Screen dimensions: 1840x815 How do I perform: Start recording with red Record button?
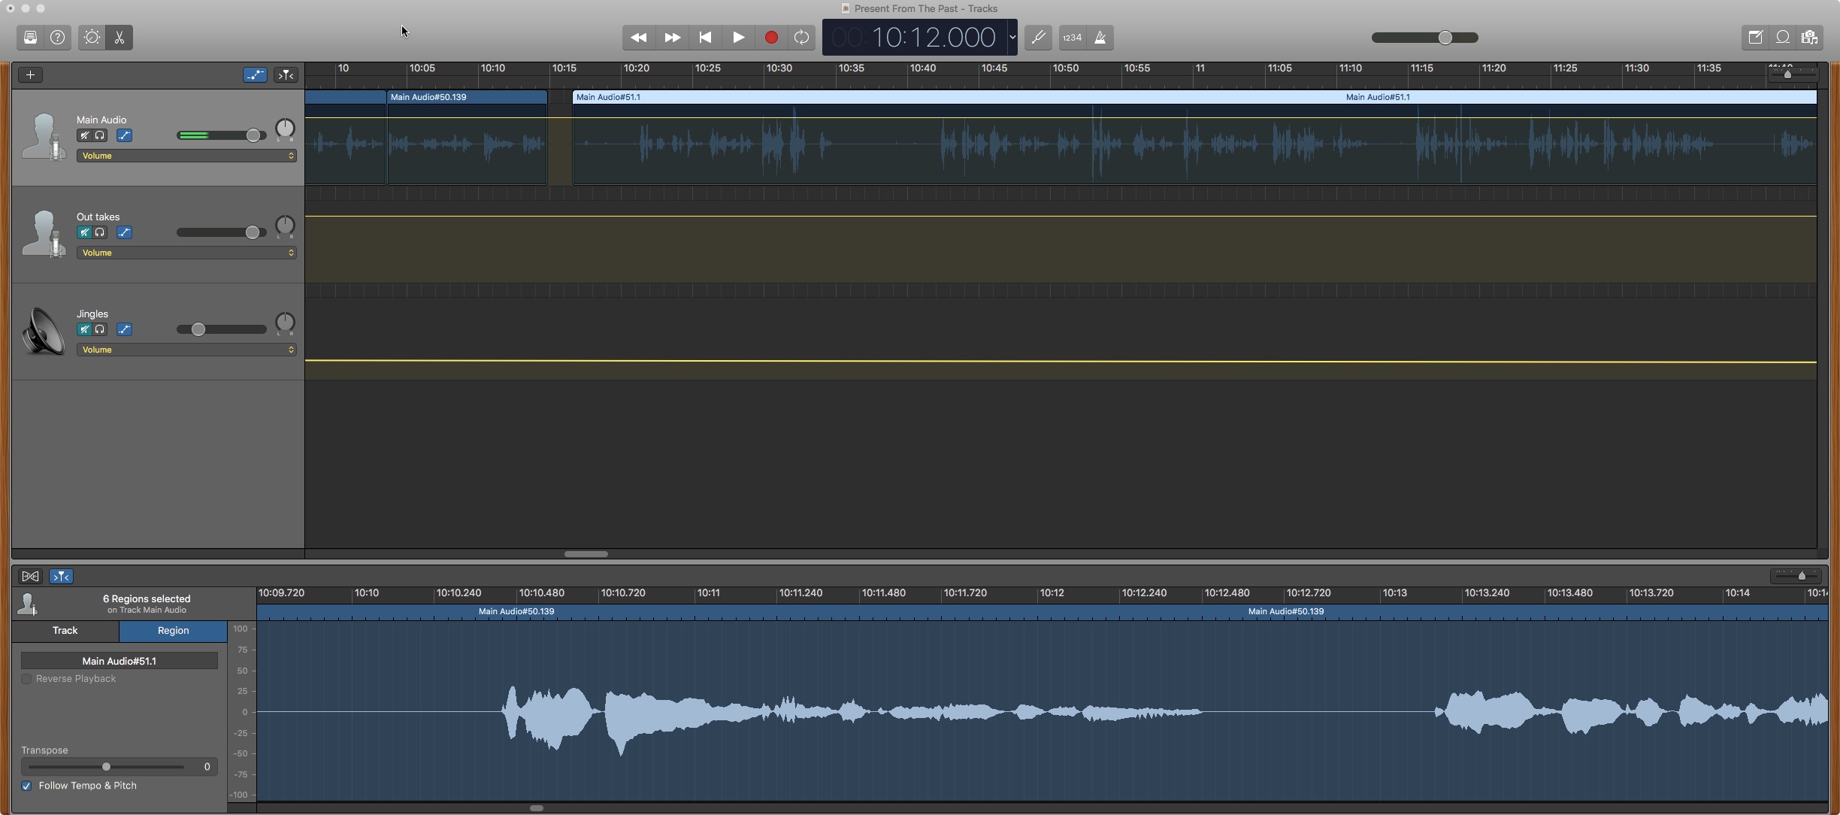[x=771, y=38]
